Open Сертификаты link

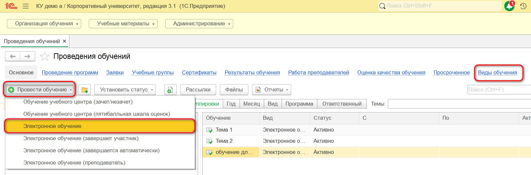(x=199, y=73)
